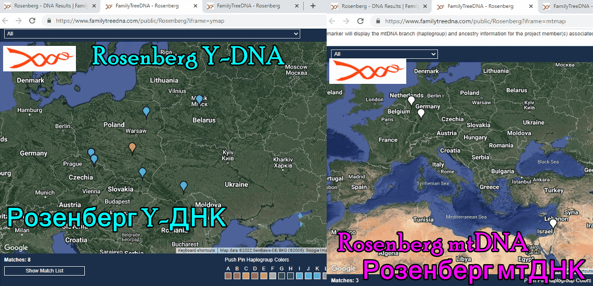Click the white pin in western Germany

[x=421, y=114]
